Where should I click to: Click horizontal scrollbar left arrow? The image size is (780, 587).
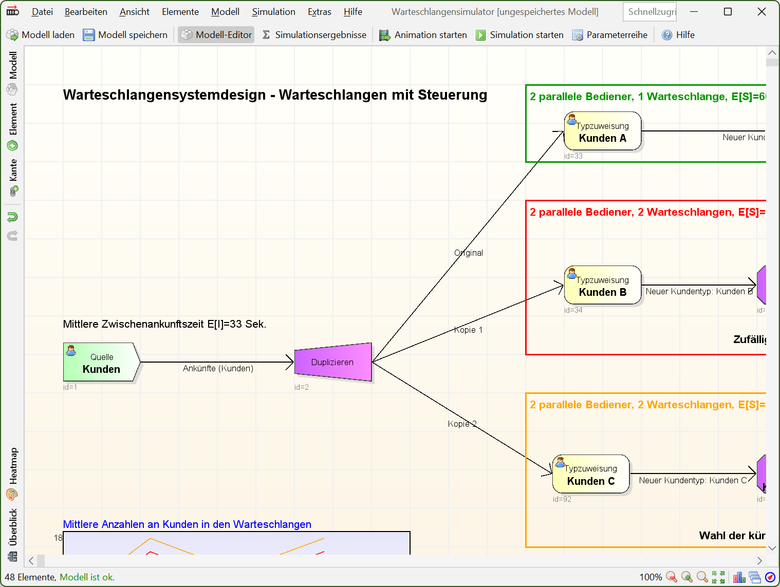31,561
